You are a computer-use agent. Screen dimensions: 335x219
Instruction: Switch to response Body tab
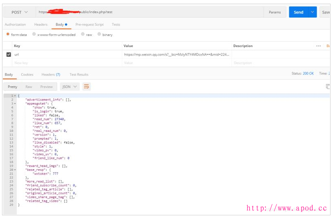(9, 75)
